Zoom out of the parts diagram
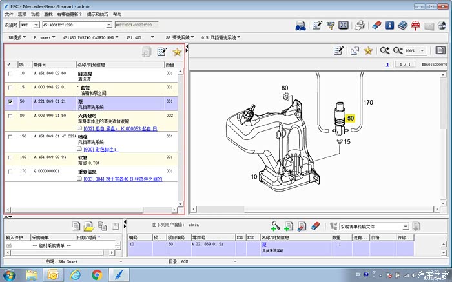The width and height of the screenshot is (452, 282). click(x=398, y=50)
